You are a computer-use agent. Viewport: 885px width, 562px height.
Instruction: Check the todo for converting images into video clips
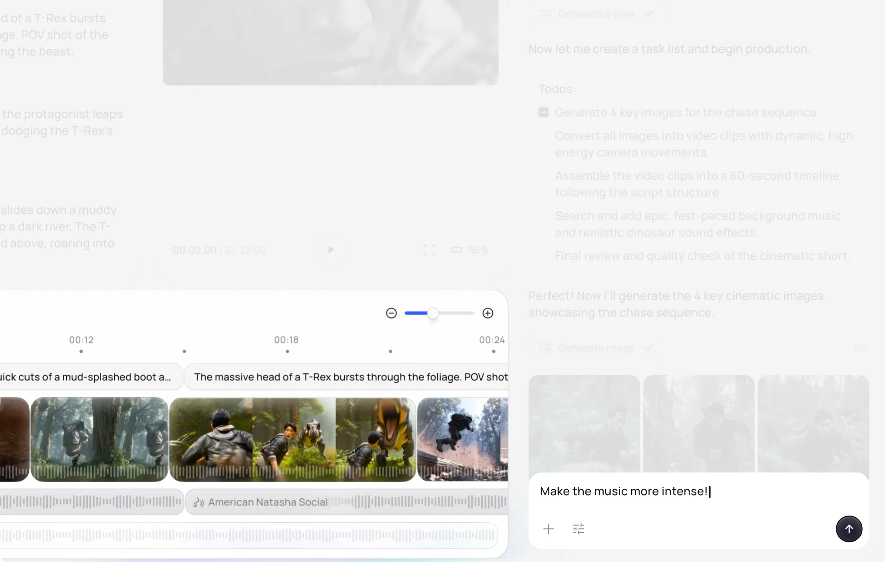click(x=544, y=136)
